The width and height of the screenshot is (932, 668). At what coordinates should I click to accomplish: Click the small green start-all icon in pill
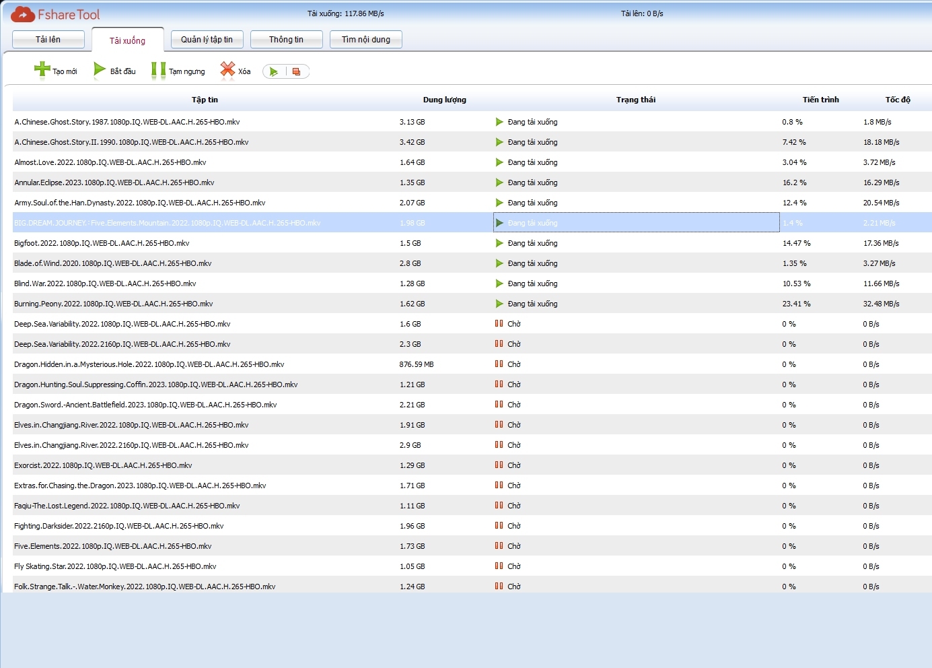click(274, 71)
